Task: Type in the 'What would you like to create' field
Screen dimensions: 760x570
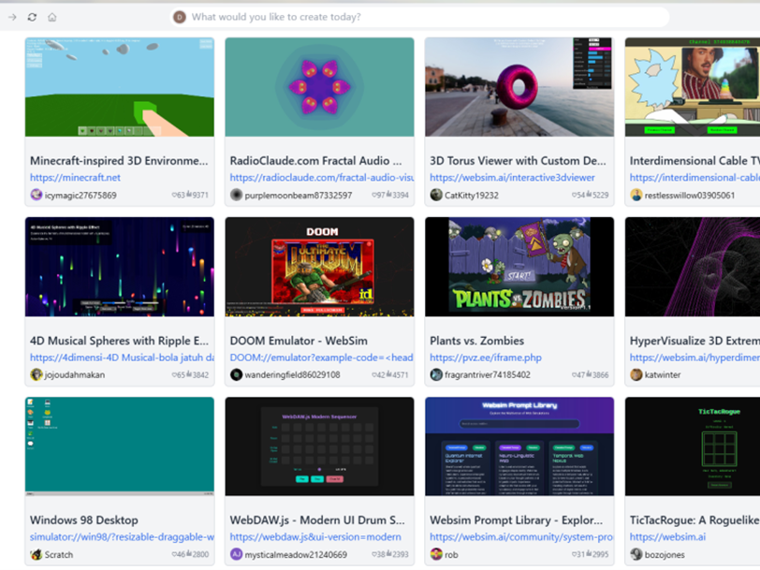Action: point(421,17)
